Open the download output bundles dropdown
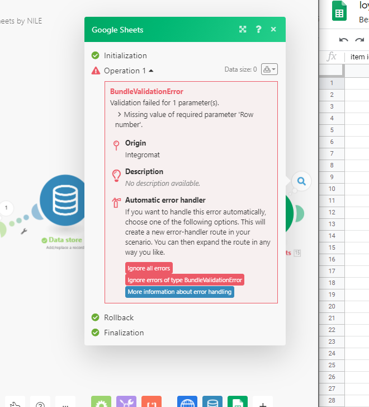 click(269, 69)
